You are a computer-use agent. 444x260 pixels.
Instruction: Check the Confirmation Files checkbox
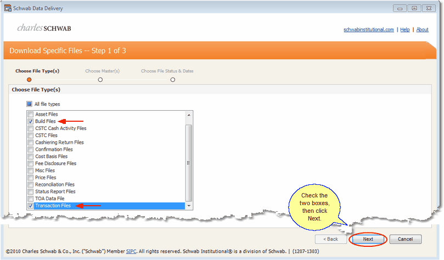(31, 149)
